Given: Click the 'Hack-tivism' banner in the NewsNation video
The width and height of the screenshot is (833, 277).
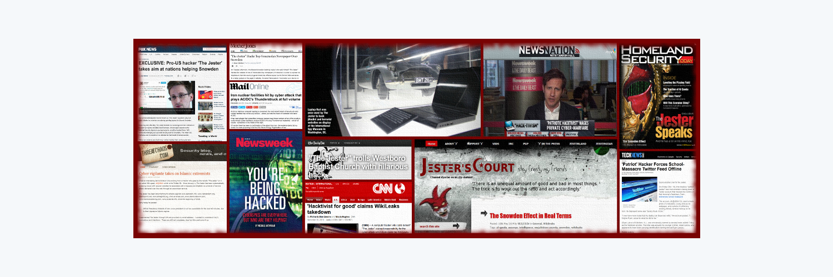Looking at the screenshot, I should coord(523,126).
